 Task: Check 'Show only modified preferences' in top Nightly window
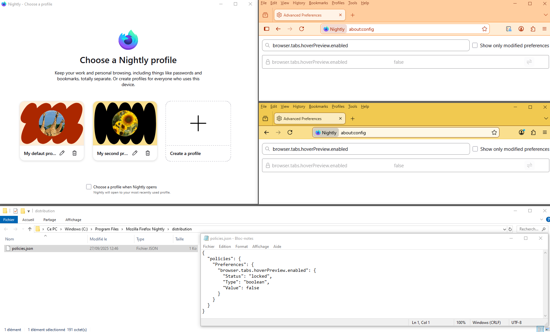tap(475, 45)
